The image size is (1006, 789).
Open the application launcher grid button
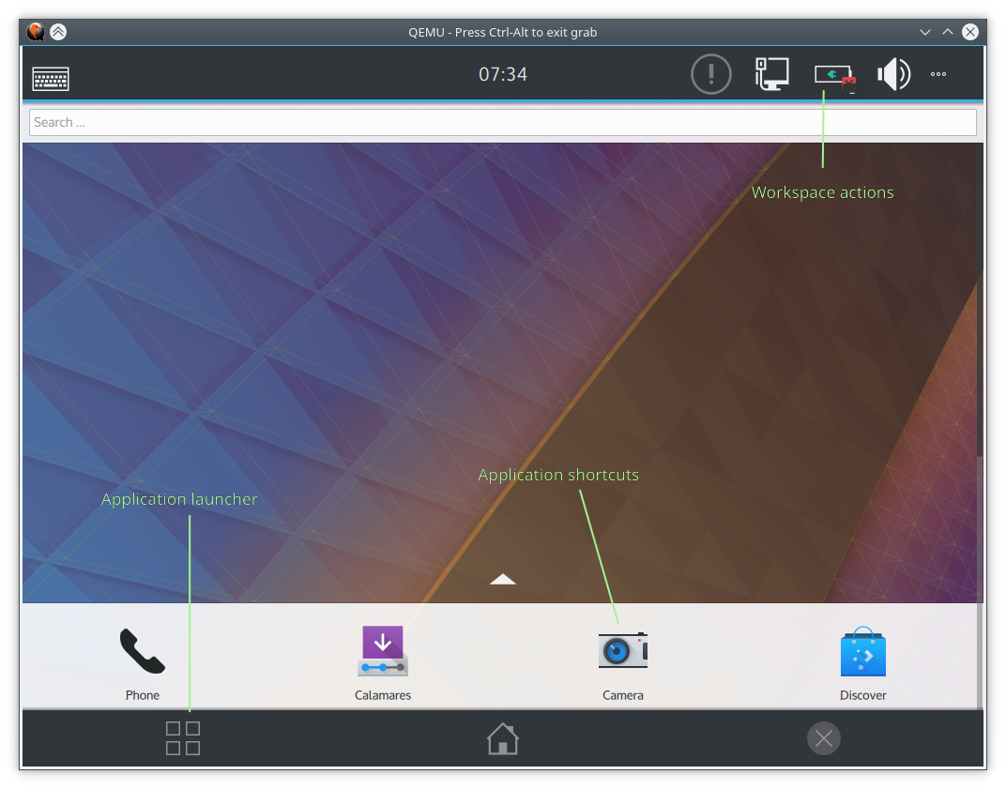click(x=183, y=738)
